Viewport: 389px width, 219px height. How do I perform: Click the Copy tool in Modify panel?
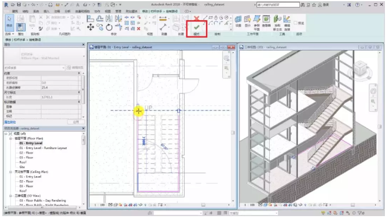100,27
